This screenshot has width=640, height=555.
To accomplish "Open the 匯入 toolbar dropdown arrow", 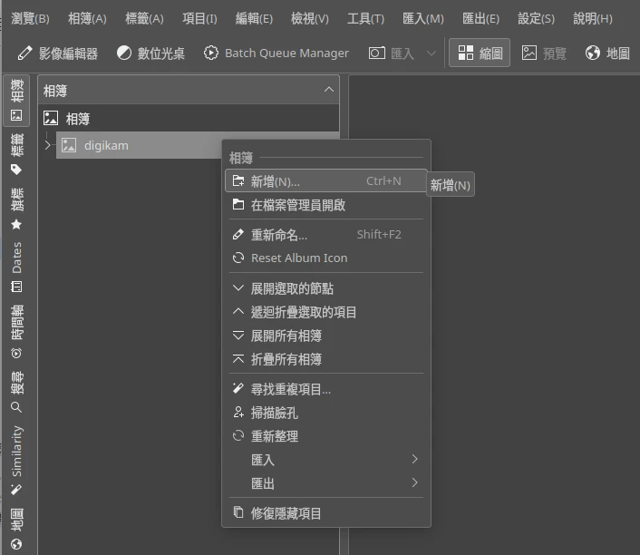I will coord(431,54).
